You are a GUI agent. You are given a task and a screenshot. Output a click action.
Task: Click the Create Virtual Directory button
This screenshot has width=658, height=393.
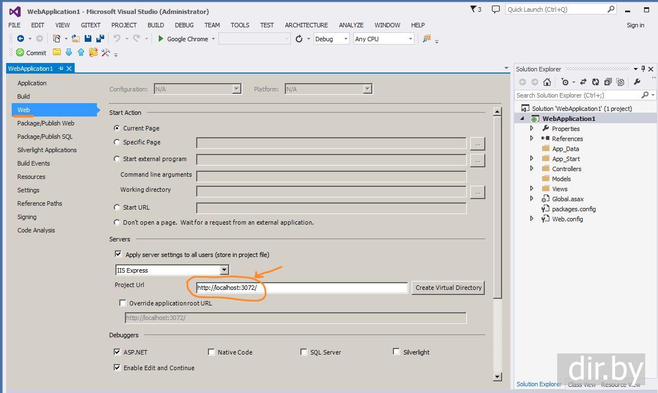click(448, 288)
